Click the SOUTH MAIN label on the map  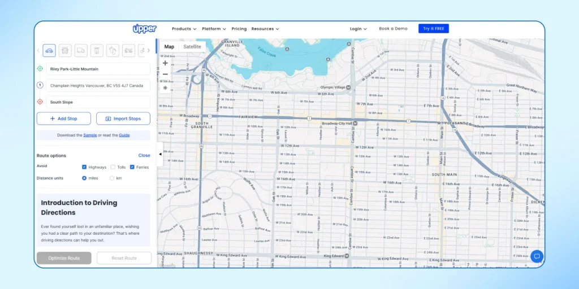444,174
